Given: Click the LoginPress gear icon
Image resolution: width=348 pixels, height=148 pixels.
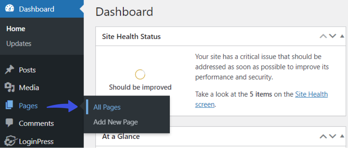Looking at the screenshot, I should 10,141.
